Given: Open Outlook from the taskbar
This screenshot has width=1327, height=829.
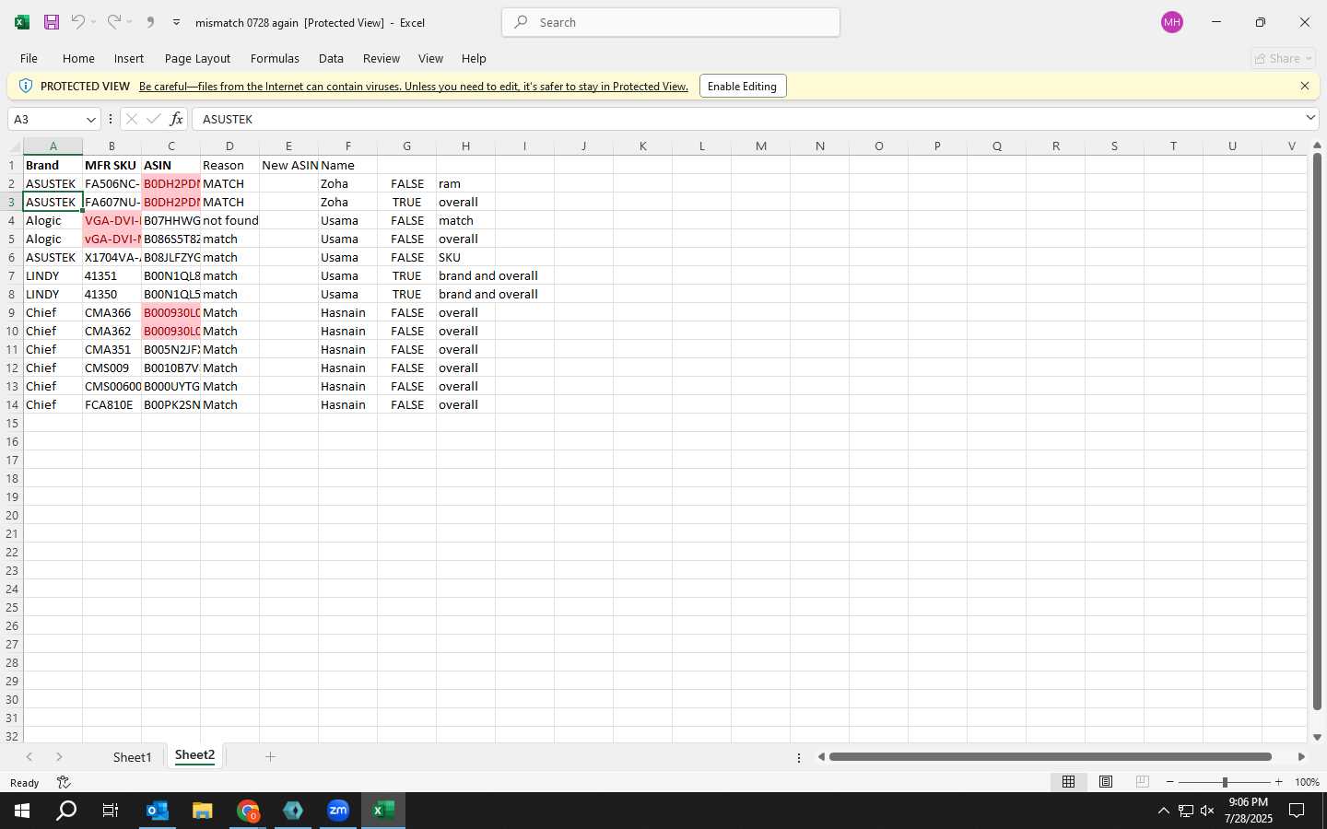Looking at the screenshot, I should point(158,811).
